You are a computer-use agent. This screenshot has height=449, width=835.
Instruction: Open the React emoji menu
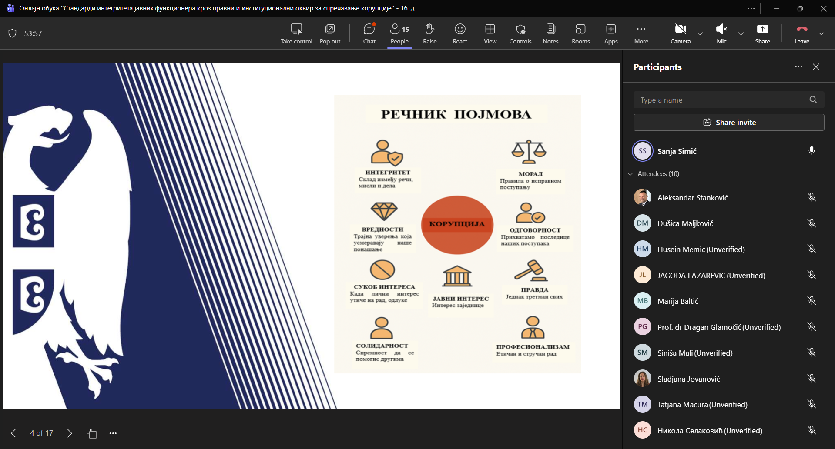tap(460, 33)
